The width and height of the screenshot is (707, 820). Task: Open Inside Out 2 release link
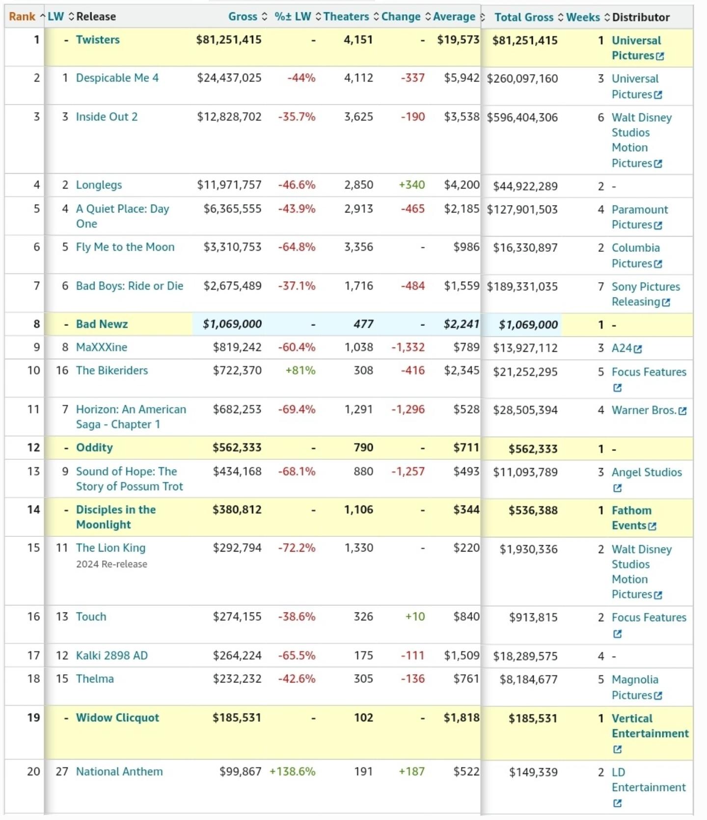point(107,117)
